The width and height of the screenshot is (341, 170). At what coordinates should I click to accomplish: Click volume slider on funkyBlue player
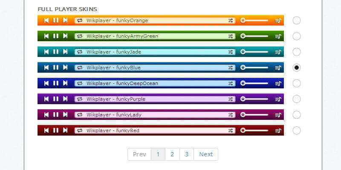[x=254, y=68]
